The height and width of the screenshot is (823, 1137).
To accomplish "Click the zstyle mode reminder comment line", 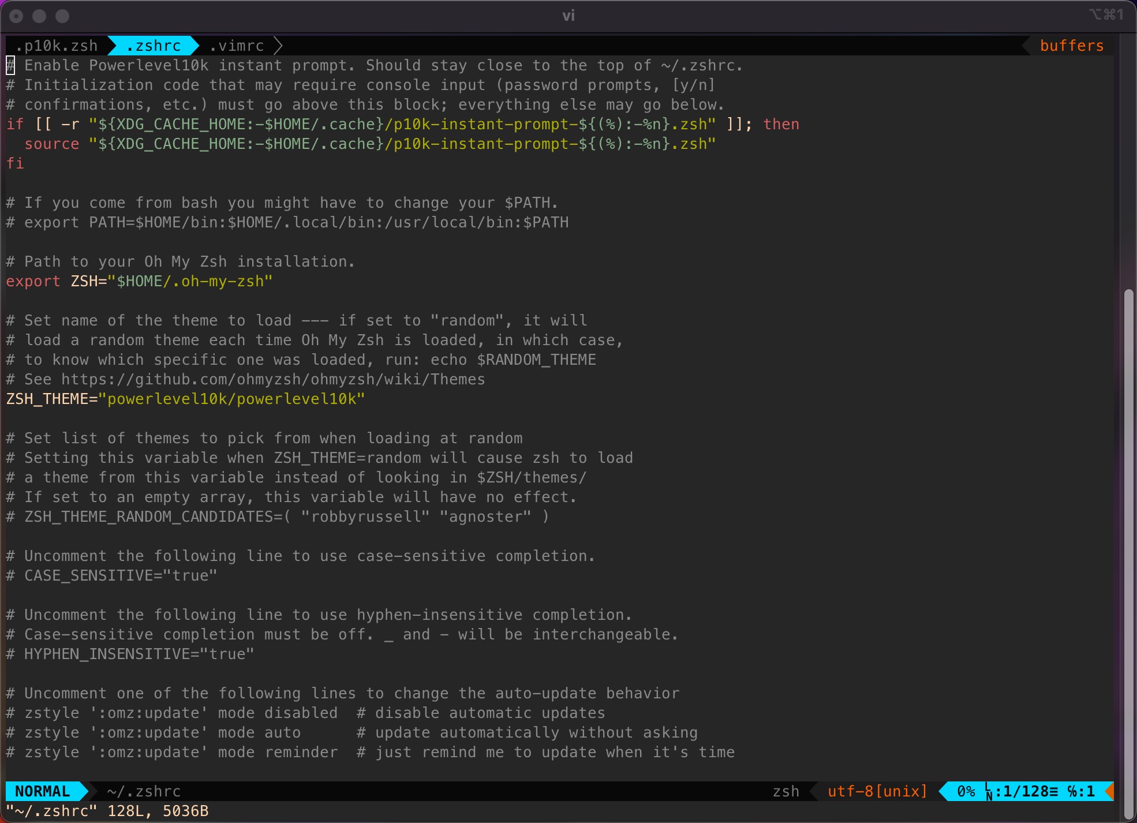I will (370, 752).
